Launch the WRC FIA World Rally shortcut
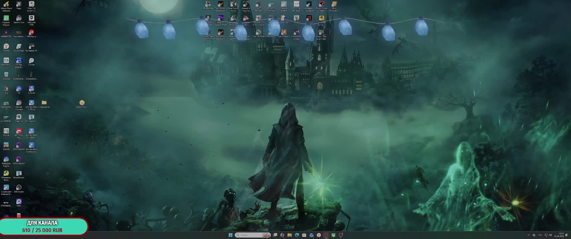Viewport: 571px width, 239px height. [271, 6]
